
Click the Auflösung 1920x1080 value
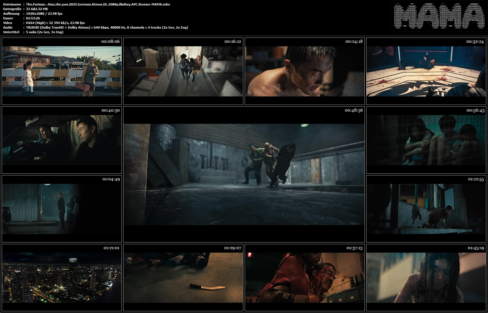pyautogui.click(x=44, y=14)
